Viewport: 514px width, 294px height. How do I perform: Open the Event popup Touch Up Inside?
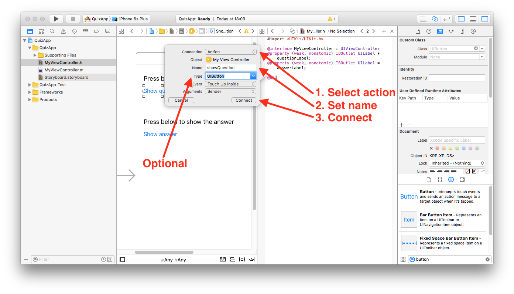pos(230,84)
